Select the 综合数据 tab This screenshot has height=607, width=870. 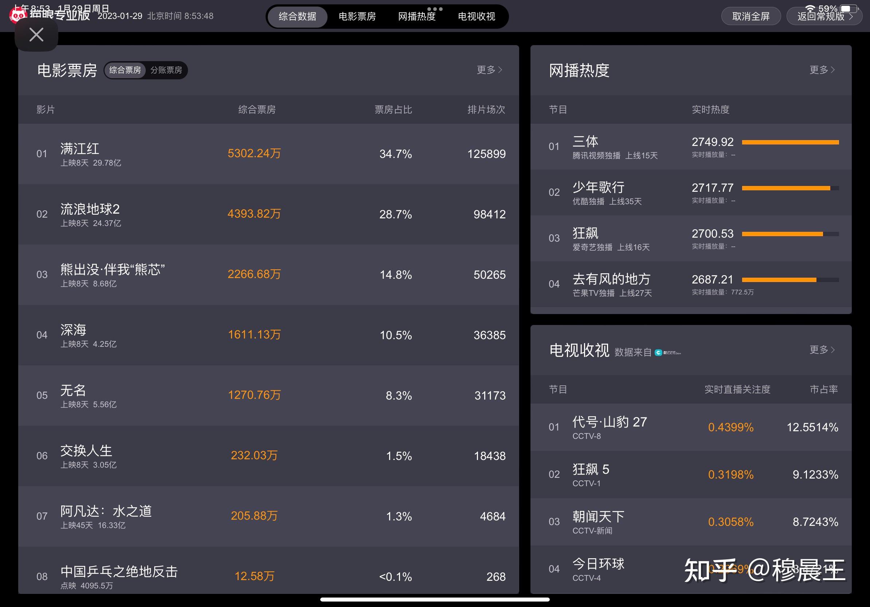click(x=297, y=17)
